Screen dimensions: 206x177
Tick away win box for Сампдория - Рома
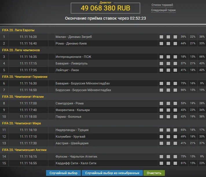175,103
